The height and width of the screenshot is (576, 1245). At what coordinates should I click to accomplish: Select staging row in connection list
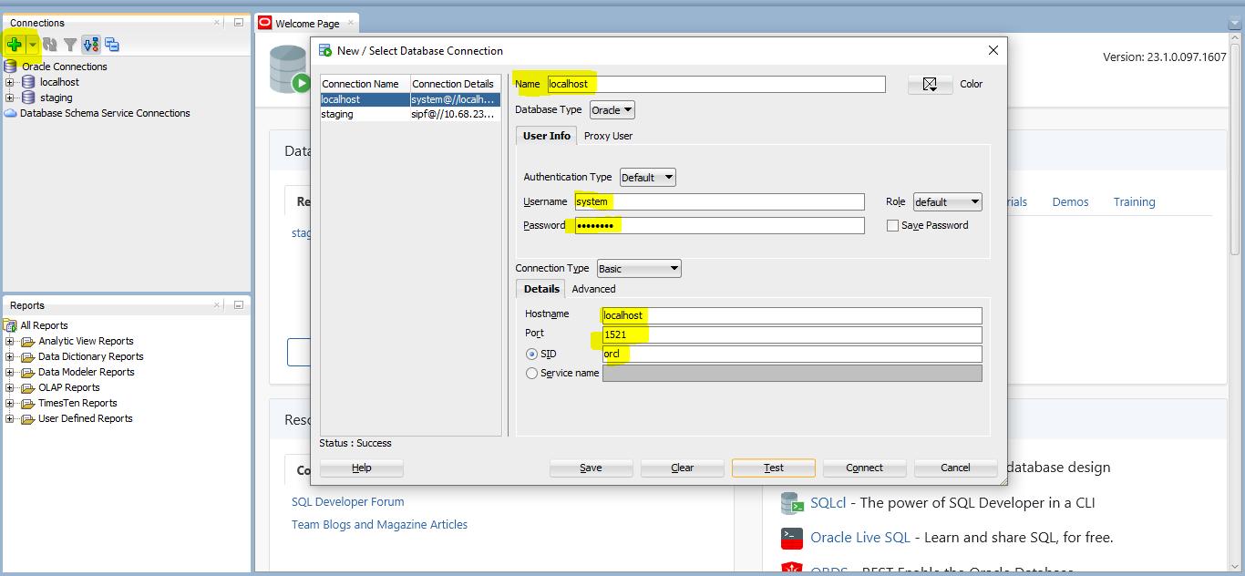410,114
